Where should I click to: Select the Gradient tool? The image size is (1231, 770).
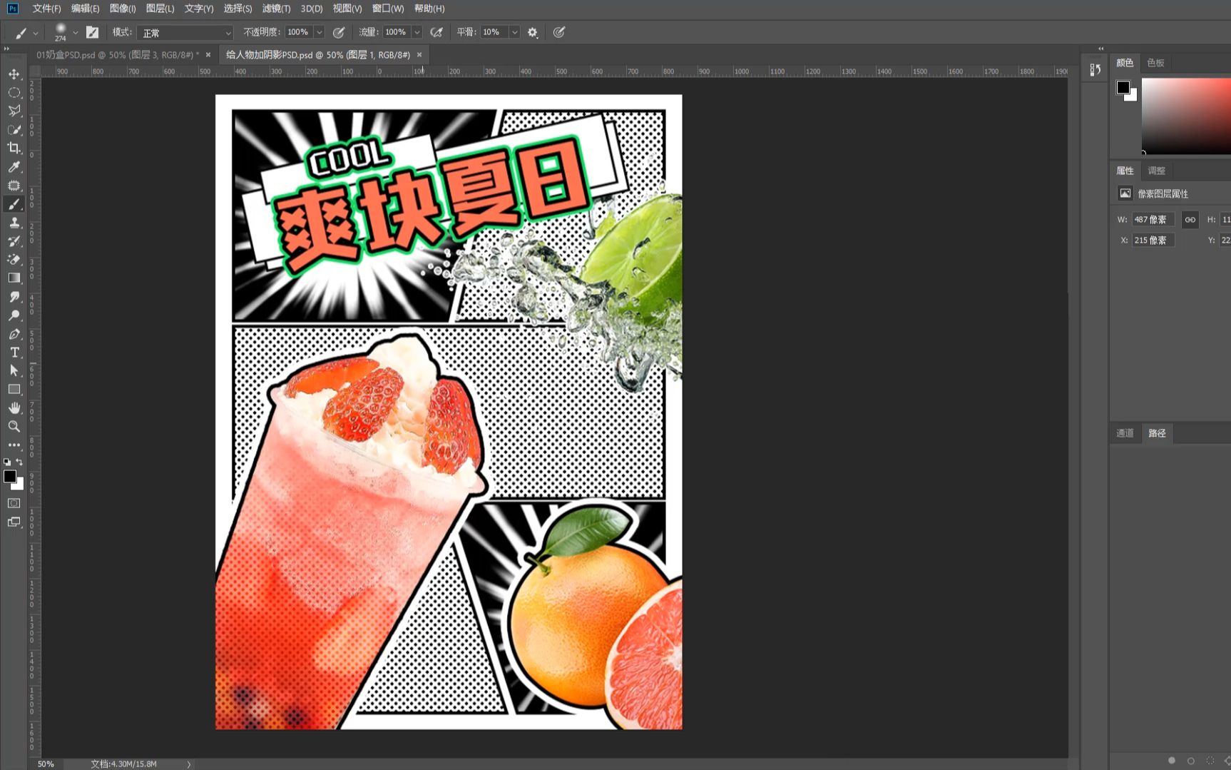pos(14,278)
